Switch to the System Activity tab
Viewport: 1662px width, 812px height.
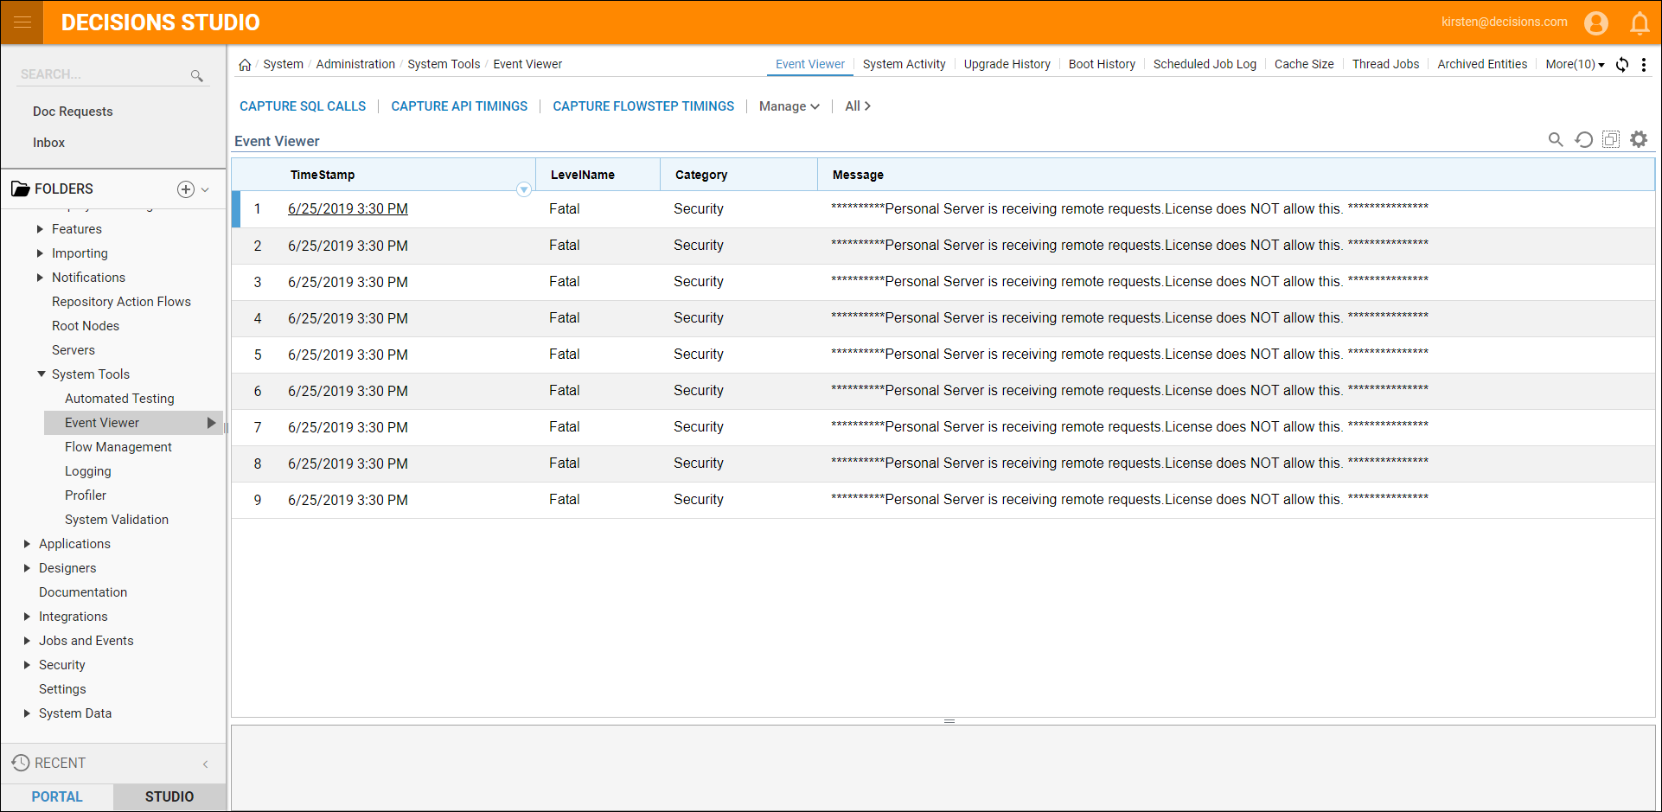click(x=904, y=65)
